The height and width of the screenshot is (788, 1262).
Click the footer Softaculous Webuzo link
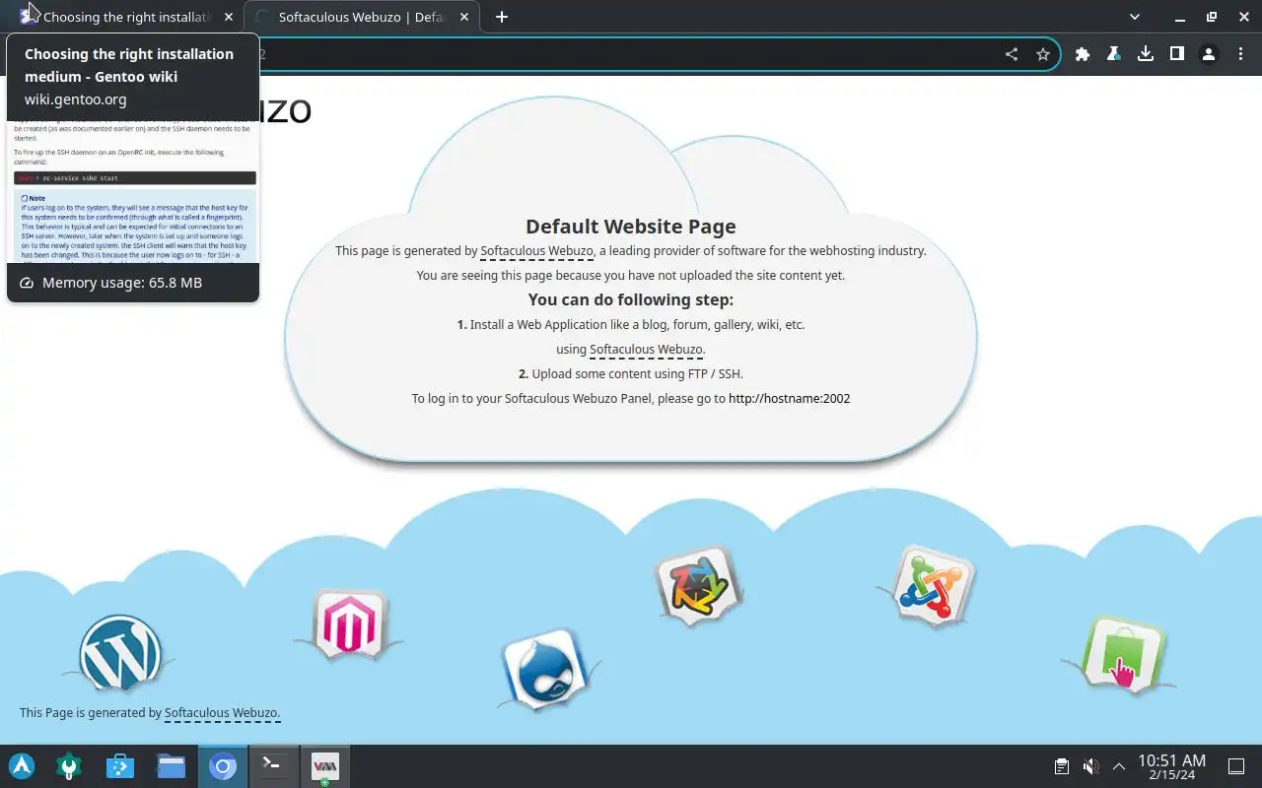tap(222, 713)
